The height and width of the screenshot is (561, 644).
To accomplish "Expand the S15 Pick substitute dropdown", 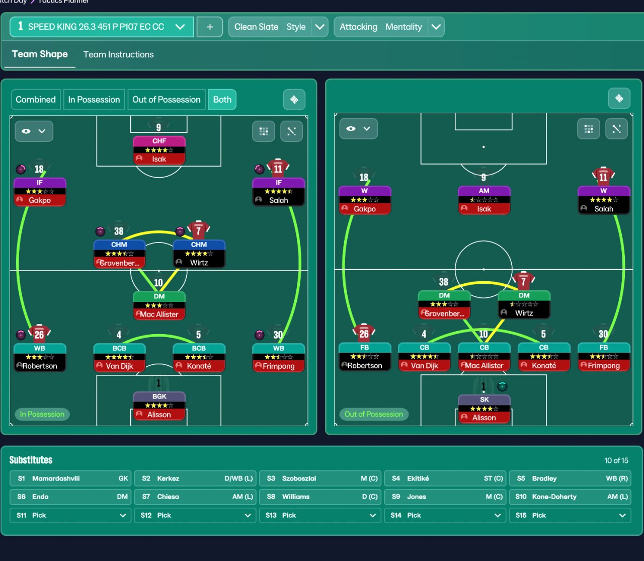I will click(570, 515).
